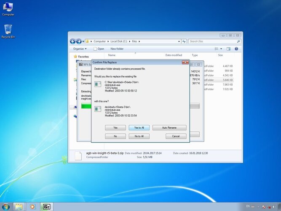281x211 pixels.
Task: Sort by Date modified column
Action: 174,55
